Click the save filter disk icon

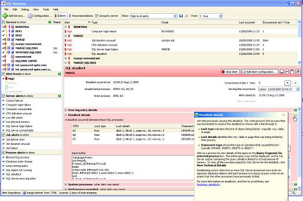[x=181, y=16]
